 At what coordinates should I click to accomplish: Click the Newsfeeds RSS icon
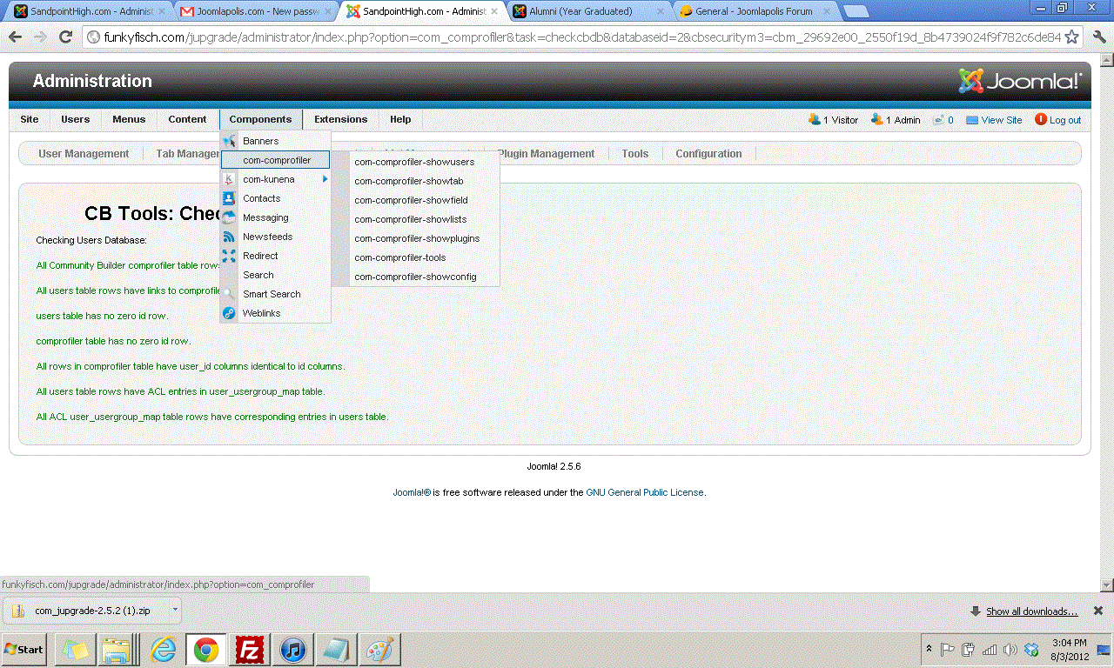pos(229,237)
